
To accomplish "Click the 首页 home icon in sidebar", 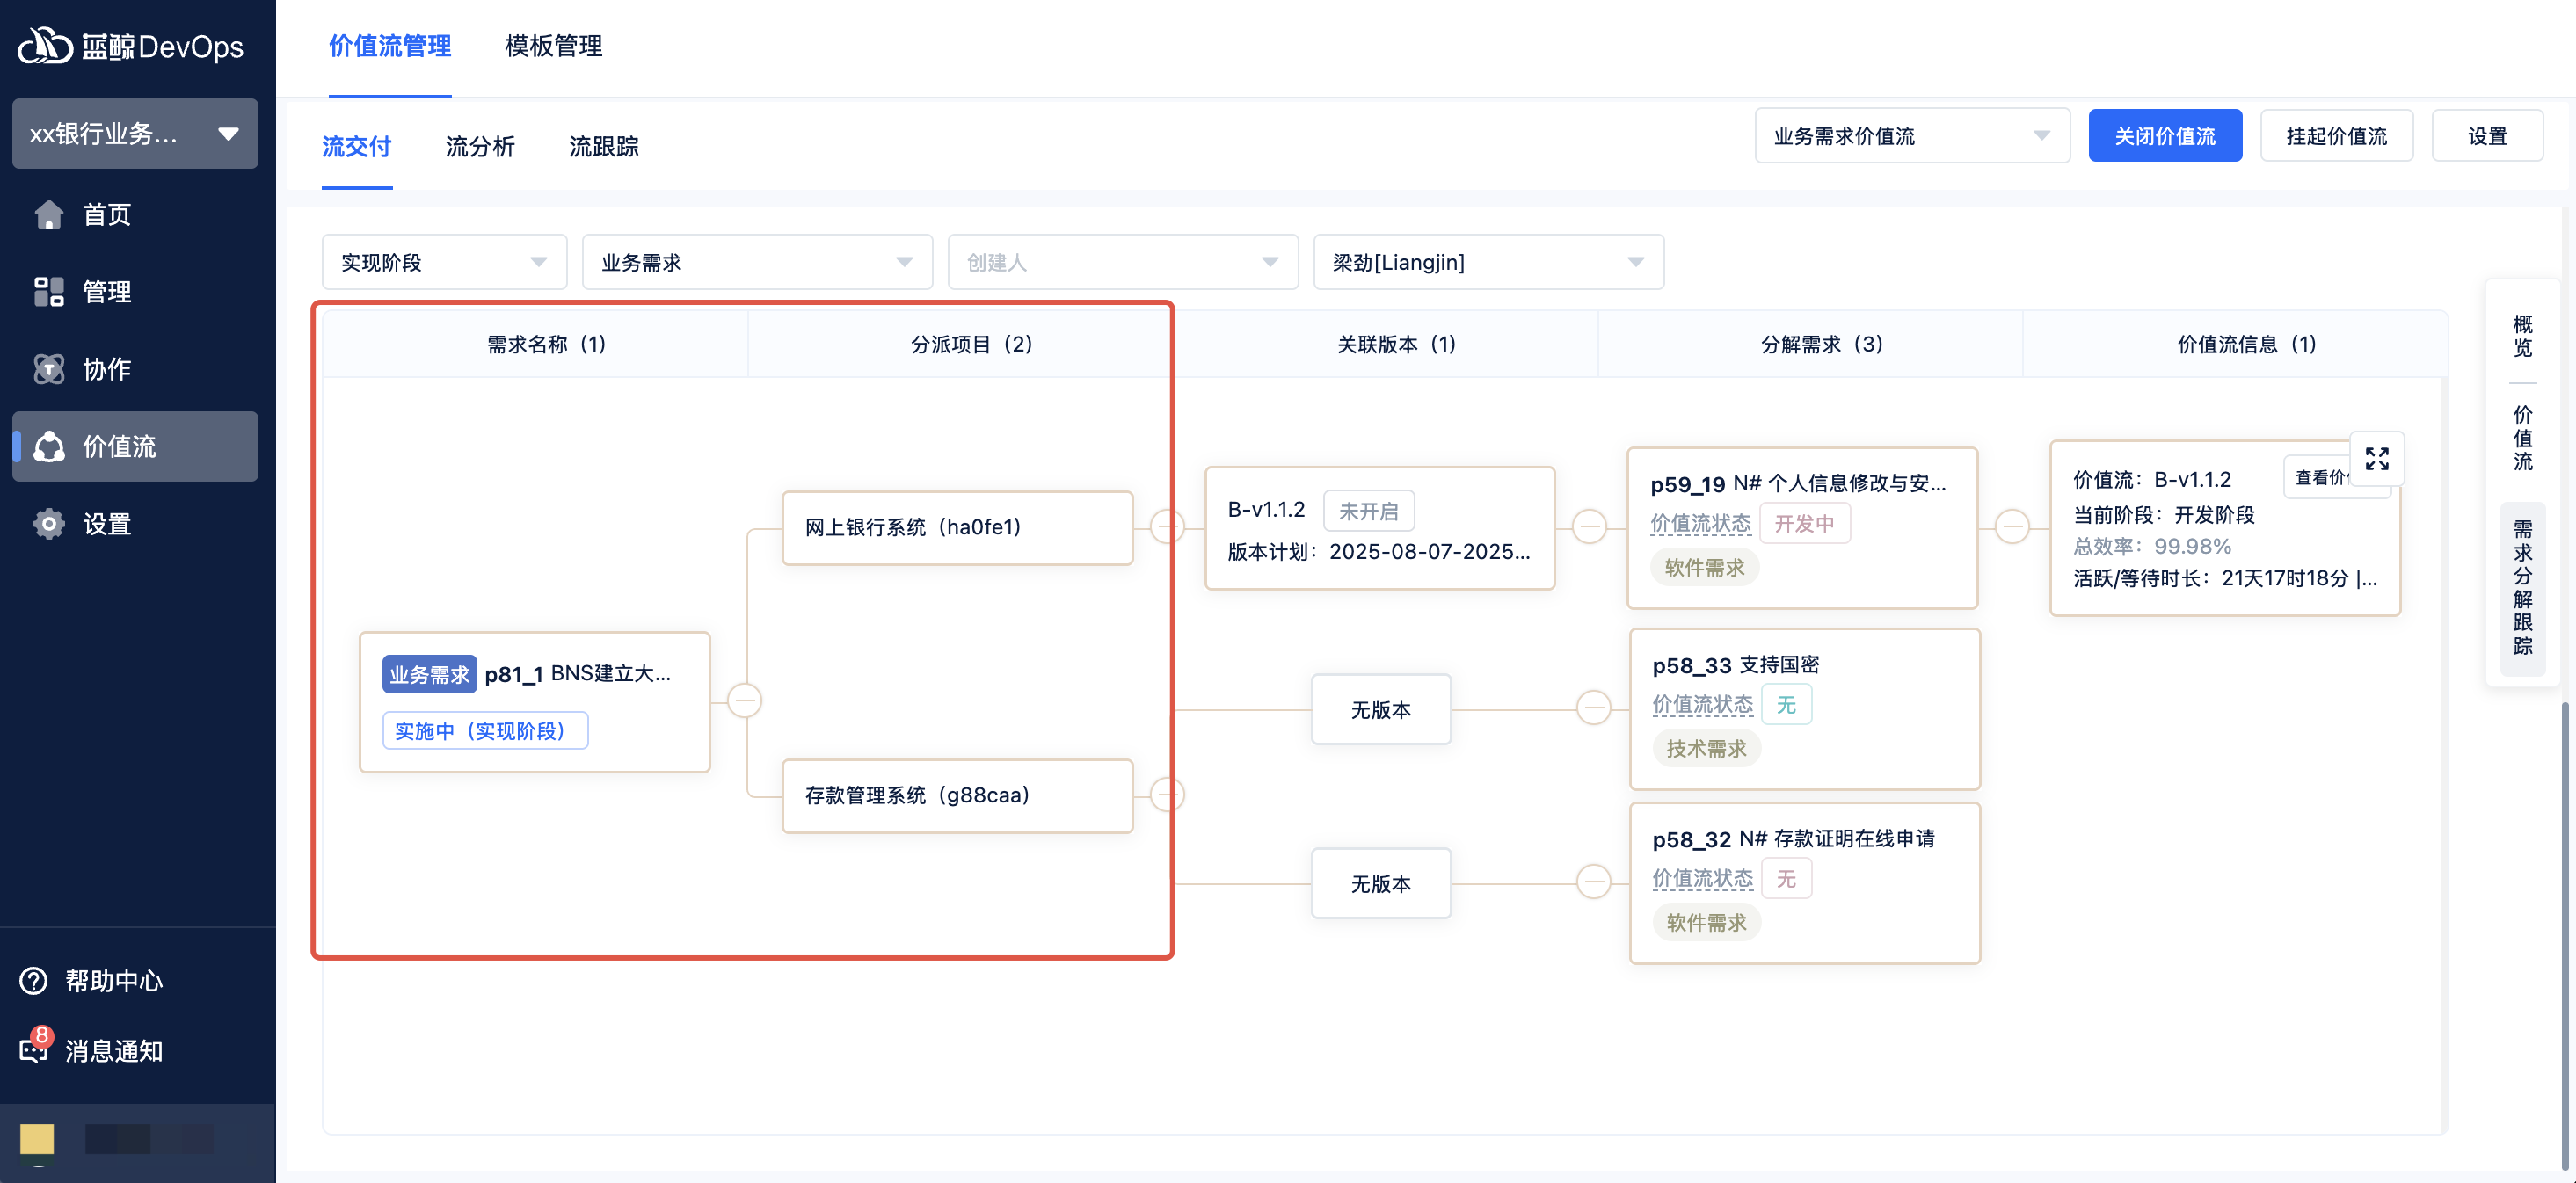I will (x=48, y=214).
